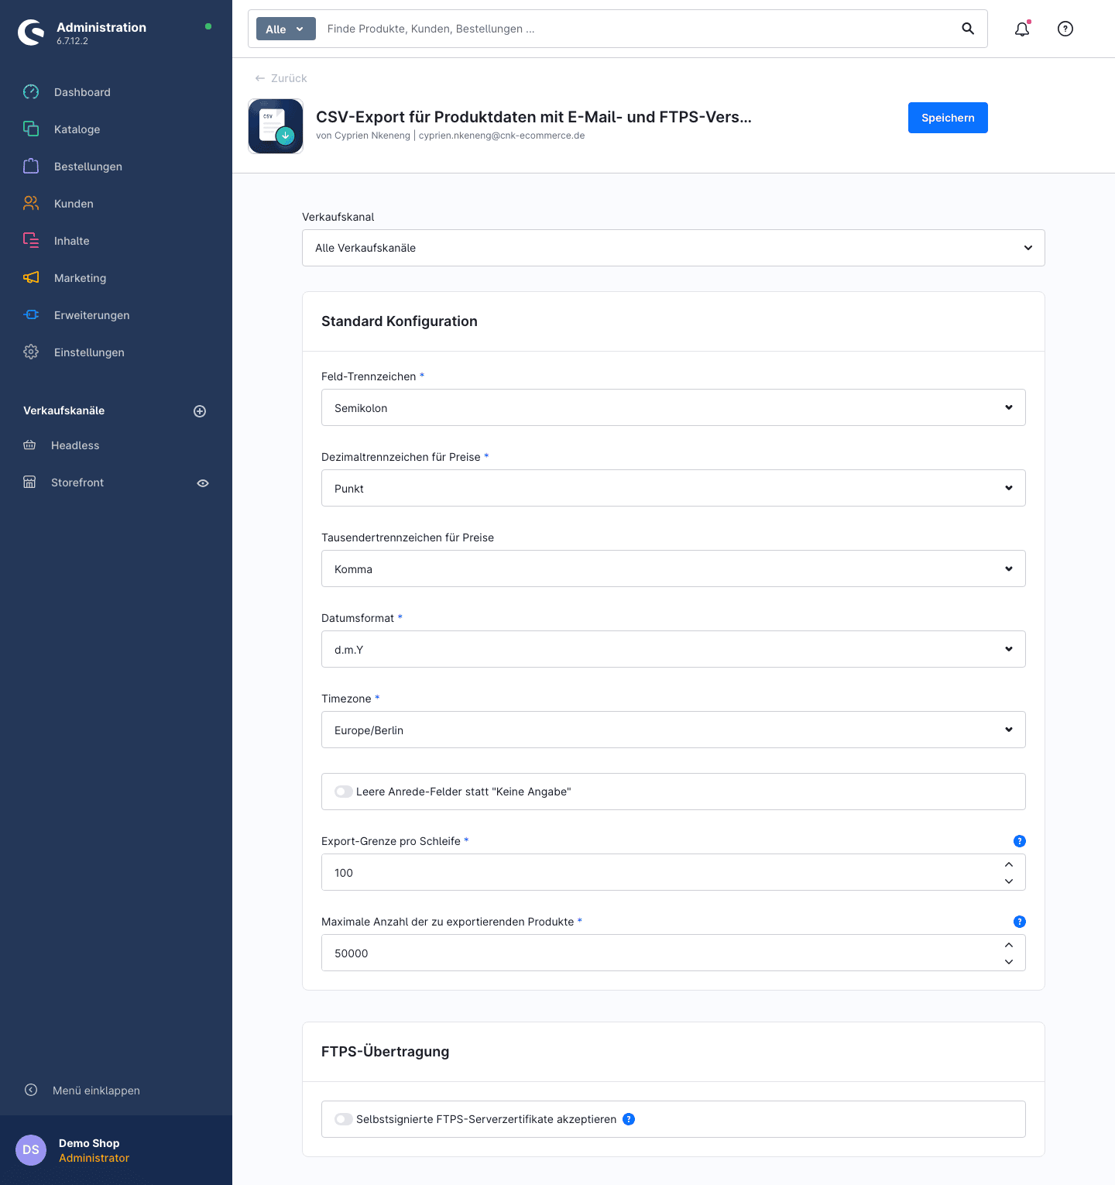Go back via Zurück link
Screen dimensions: 1115x1185
pyautogui.click(x=281, y=78)
